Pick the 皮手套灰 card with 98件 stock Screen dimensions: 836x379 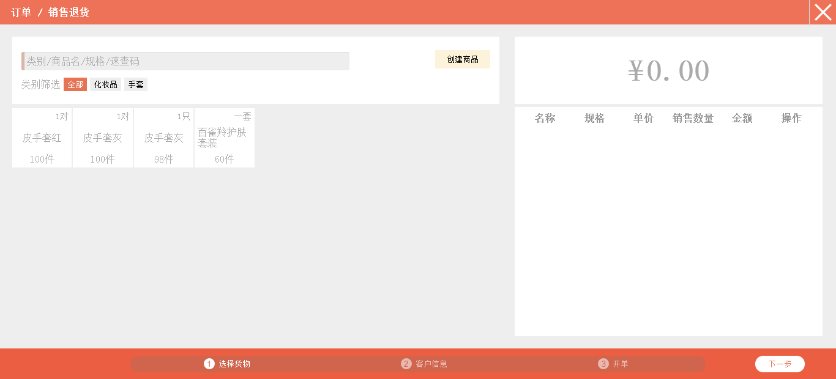tap(163, 138)
